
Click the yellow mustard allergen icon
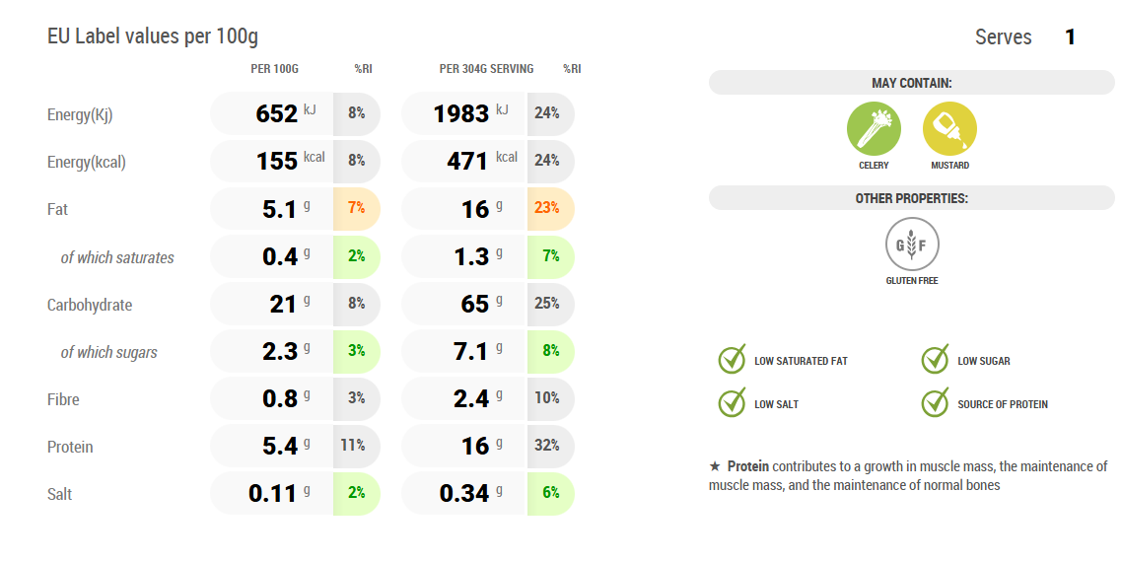coord(949,129)
